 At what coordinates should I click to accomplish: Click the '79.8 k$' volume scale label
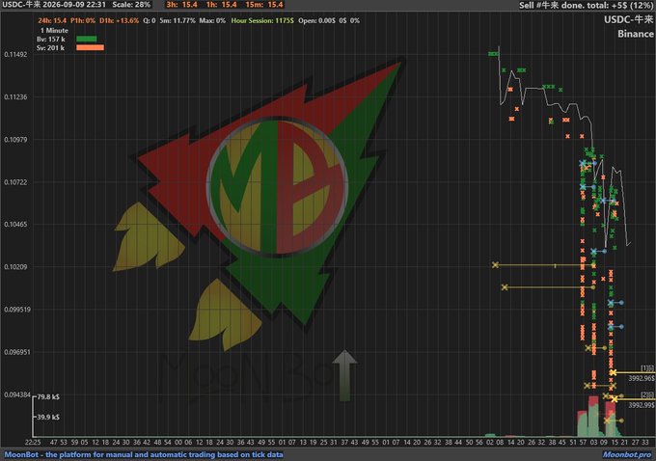(x=48, y=396)
